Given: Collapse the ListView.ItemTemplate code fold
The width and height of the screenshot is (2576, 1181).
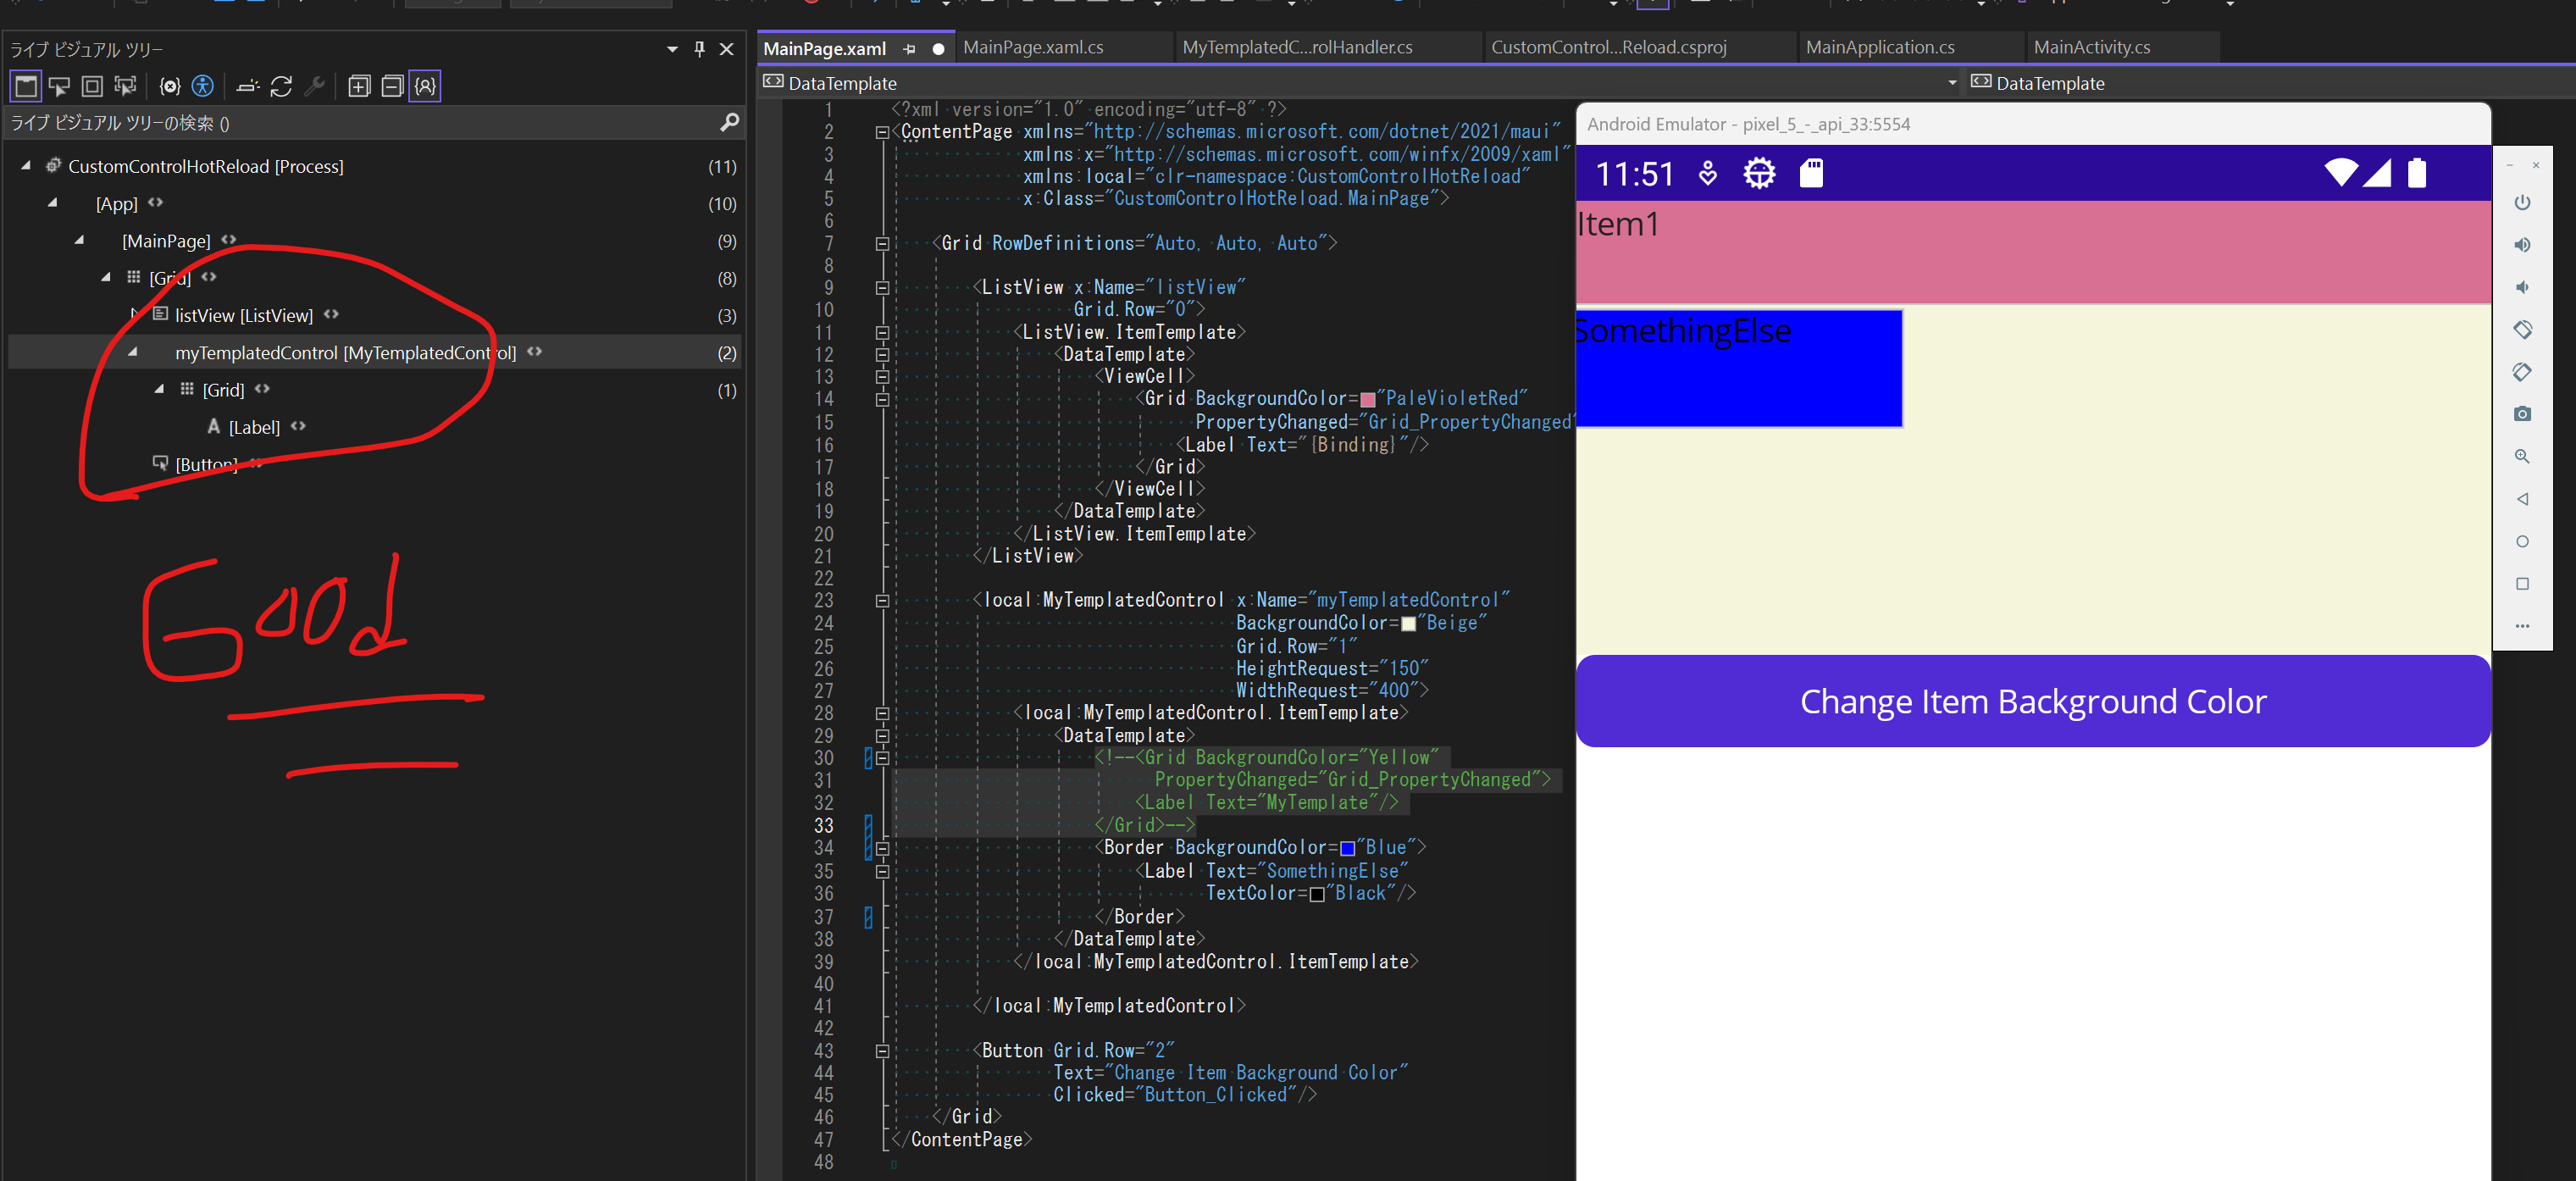Looking at the screenshot, I should [x=881, y=332].
